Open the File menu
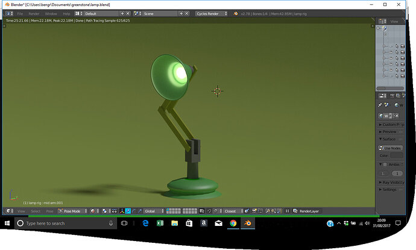 pyautogui.click(x=20, y=13)
